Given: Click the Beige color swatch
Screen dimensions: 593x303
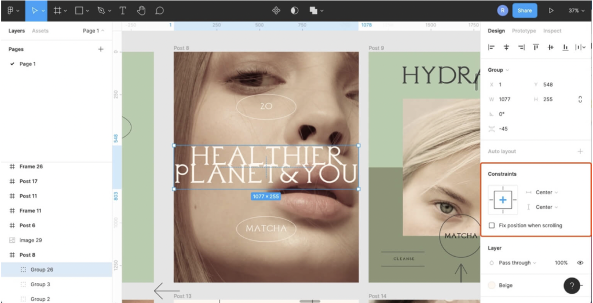Looking at the screenshot, I should 493,286.
